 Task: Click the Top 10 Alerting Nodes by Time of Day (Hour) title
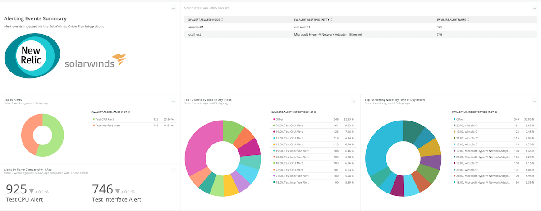[x=394, y=100]
